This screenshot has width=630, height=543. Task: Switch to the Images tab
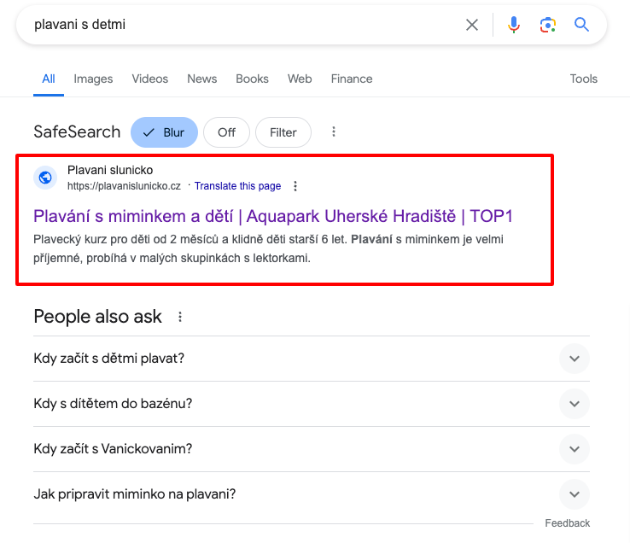click(x=93, y=79)
